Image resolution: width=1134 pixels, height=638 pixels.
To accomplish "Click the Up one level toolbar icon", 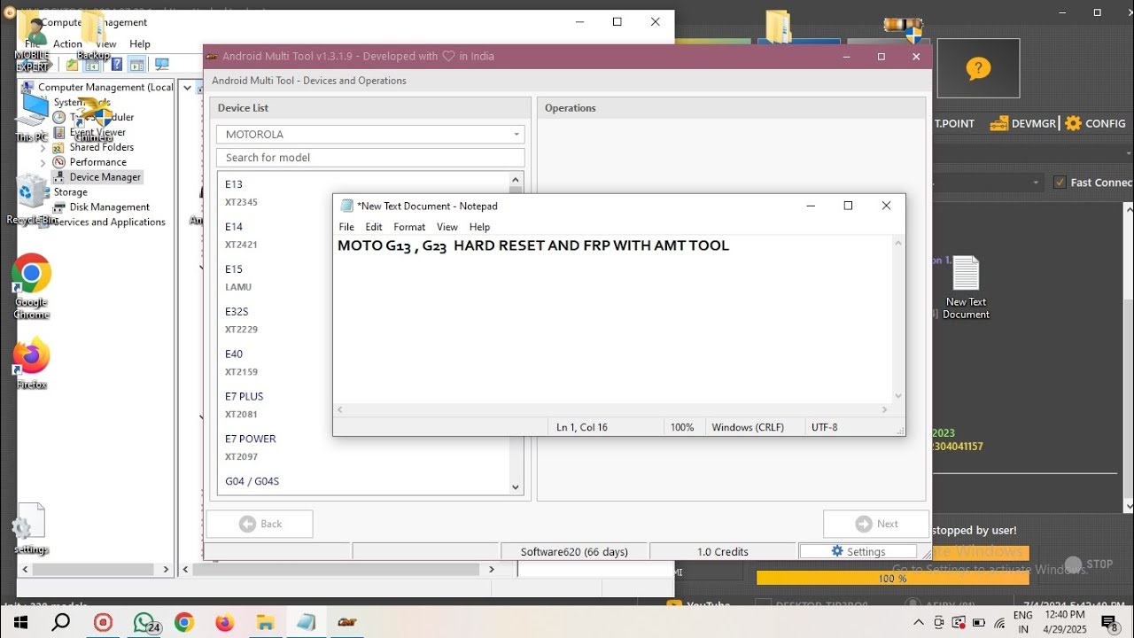I will click(73, 65).
